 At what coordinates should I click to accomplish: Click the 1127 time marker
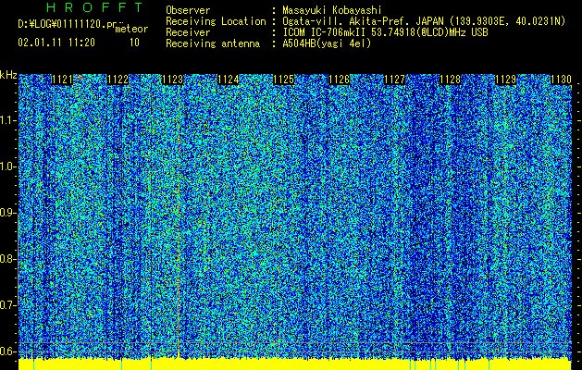tap(394, 80)
